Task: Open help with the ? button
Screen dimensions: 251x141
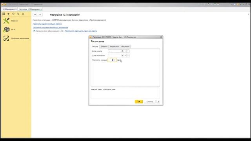Action: click(158, 102)
